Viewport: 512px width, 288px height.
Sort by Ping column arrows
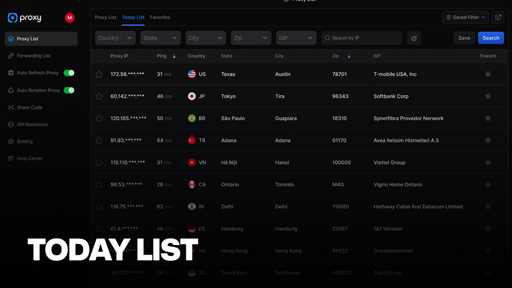click(x=174, y=56)
